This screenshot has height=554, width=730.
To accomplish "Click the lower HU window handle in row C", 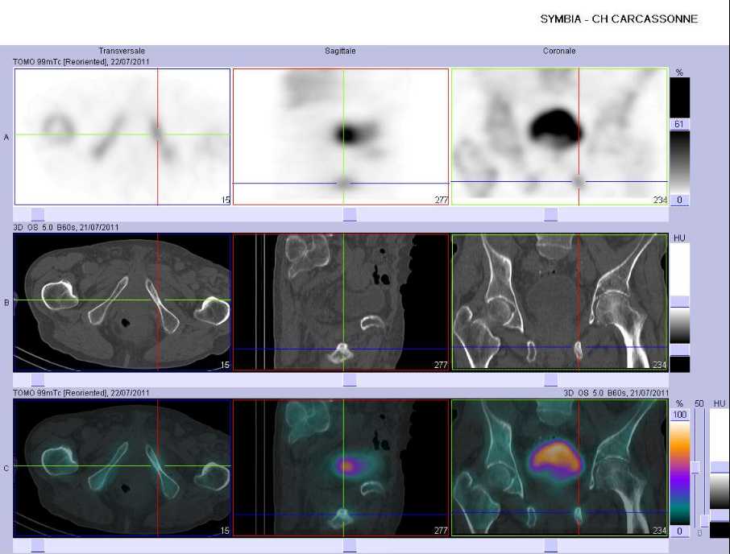I will pos(720,515).
